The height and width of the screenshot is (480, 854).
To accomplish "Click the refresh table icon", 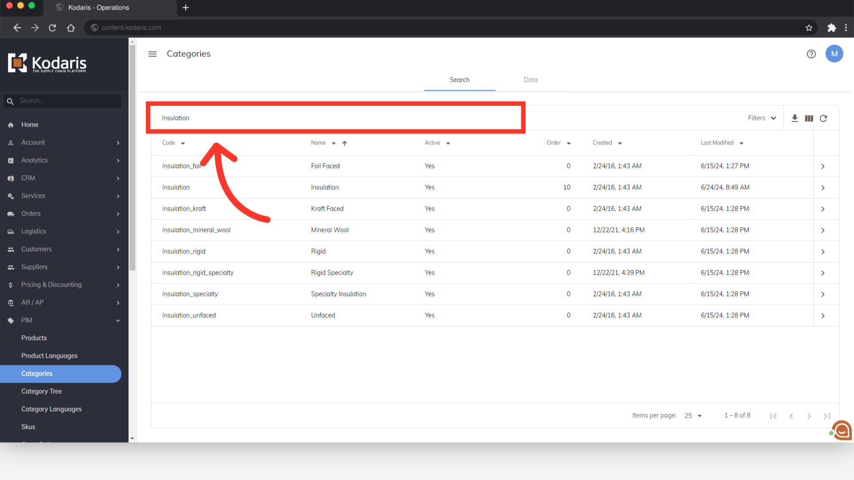I will (823, 118).
